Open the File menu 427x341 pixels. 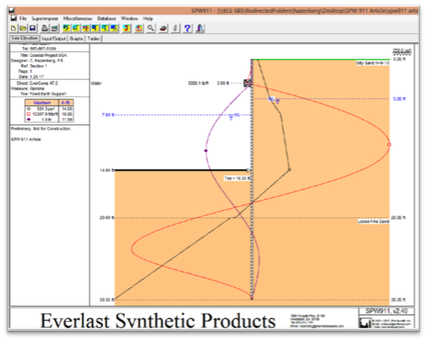pos(23,19)
